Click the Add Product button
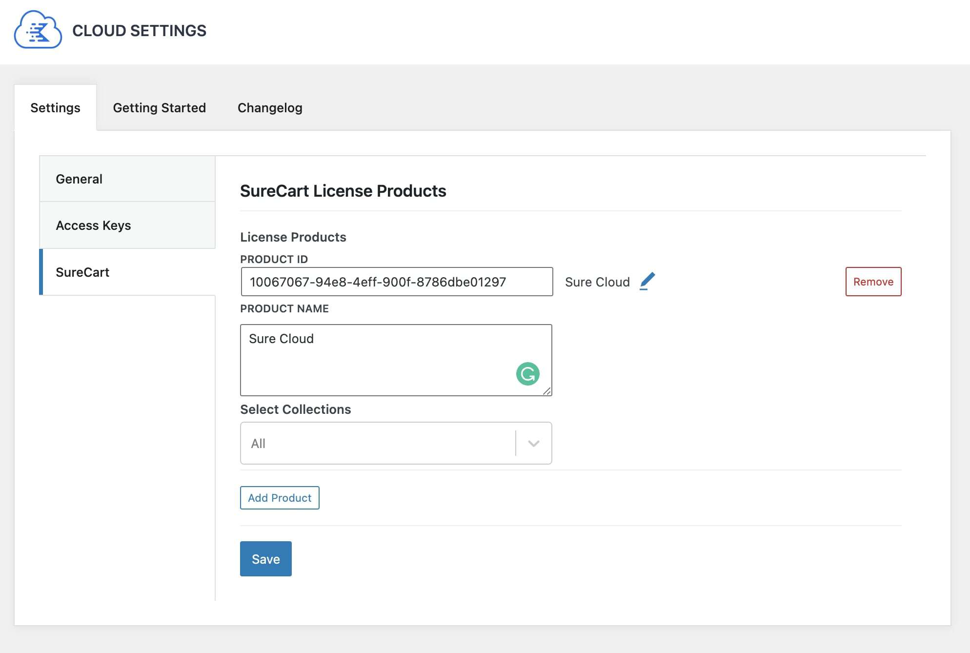Screen dimensions: 970x653 pyautogui.click(x=280, y=498)
